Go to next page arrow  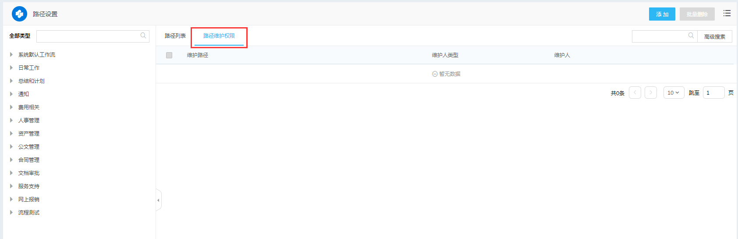651,93
